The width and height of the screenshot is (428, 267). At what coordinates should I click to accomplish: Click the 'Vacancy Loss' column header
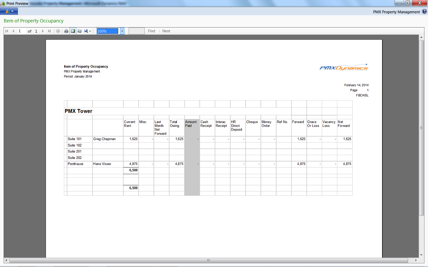tap(329, 124)
